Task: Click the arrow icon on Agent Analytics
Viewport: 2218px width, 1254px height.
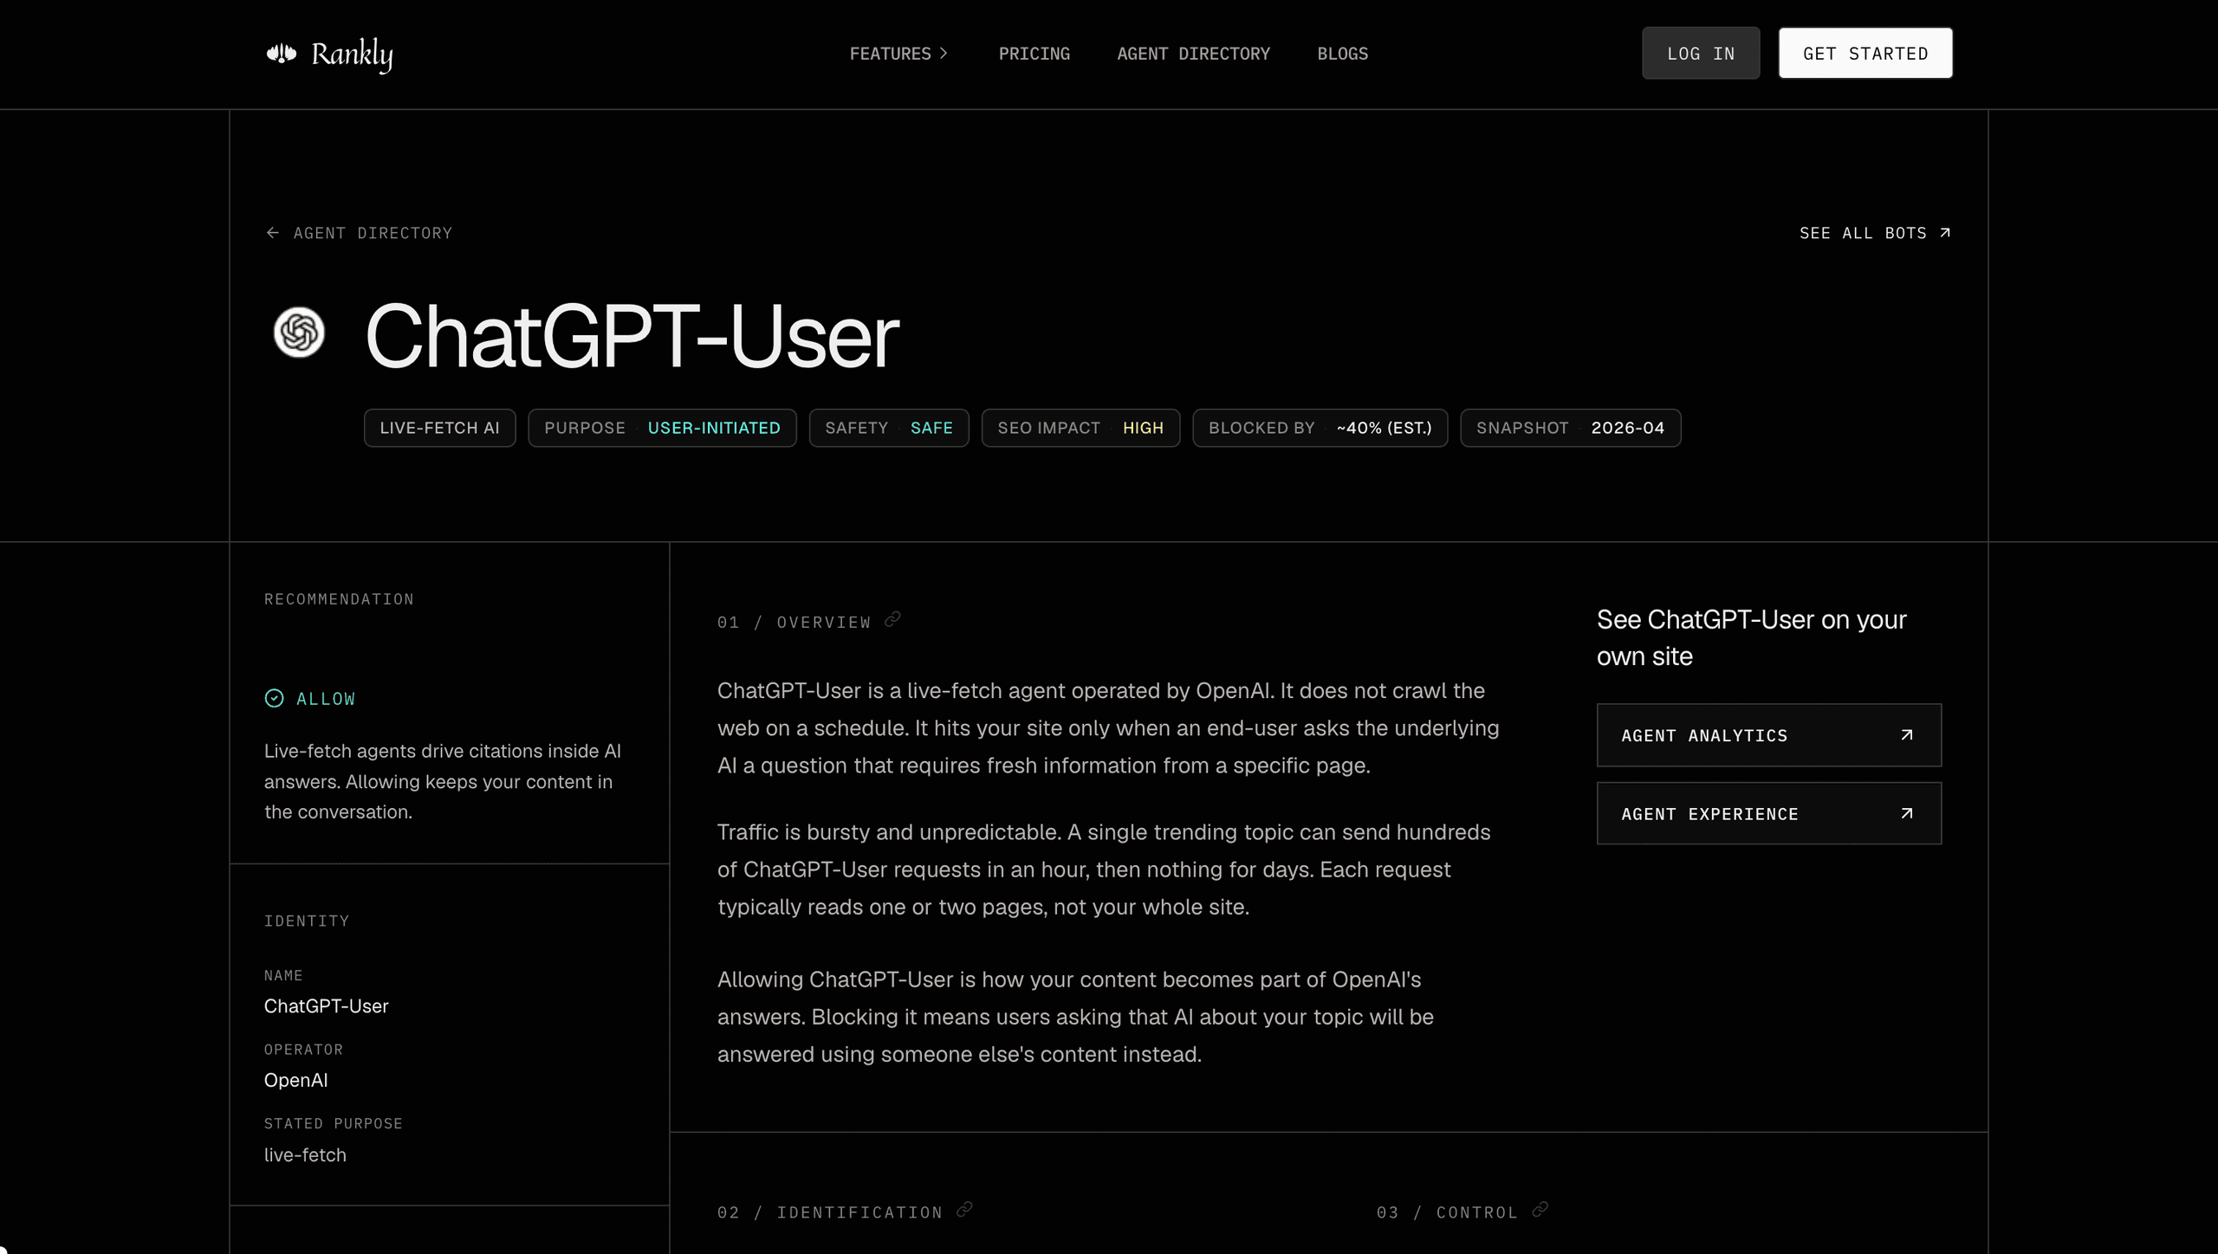Action: coord(1906,735)
